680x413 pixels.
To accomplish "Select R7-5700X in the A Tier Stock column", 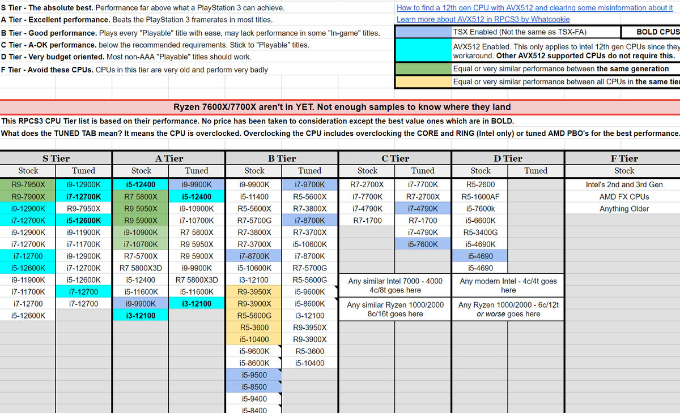I will [141, 256].
